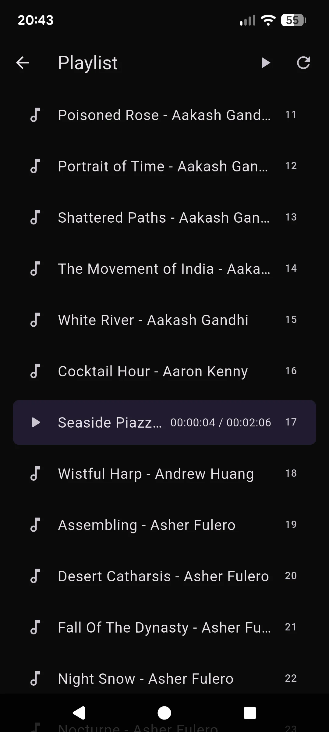
Task: Click the music note icon beside Portrait of Time
Action: point(36,167)
